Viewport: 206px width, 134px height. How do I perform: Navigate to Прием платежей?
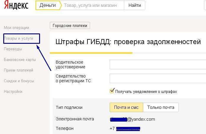click(x=18, y=70)
